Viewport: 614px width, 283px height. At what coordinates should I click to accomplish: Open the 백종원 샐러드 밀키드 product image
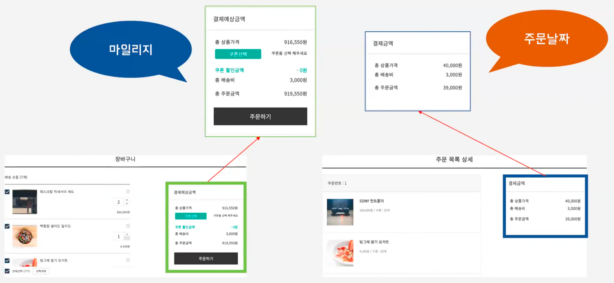tap(25, 236)
